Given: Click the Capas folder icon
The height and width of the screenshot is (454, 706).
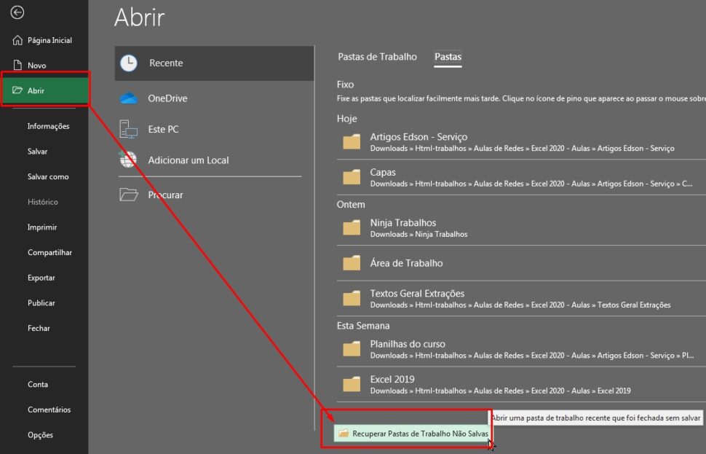Looking at the screenshot, I should coord(351,177).
